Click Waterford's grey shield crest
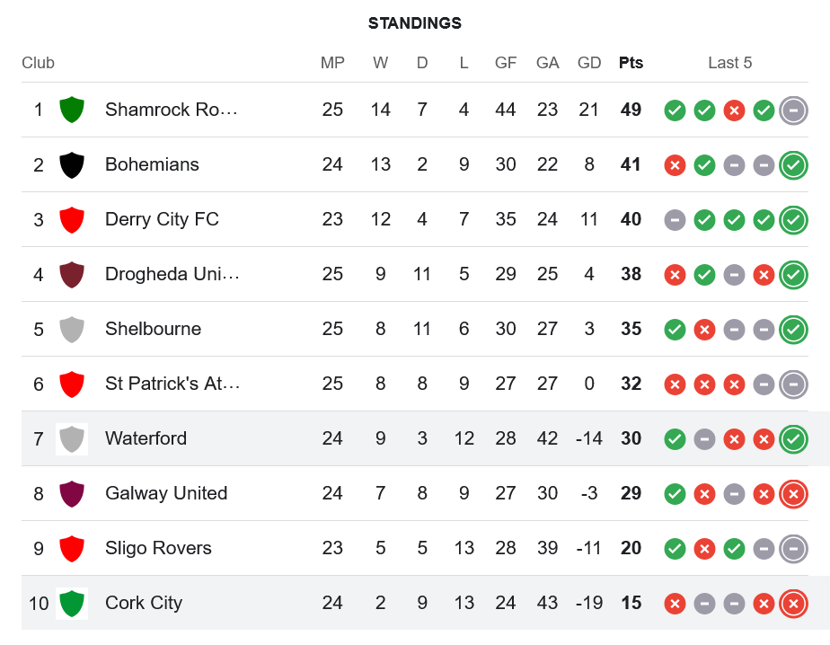The image size is (830, 645). (x=72, y=438)
